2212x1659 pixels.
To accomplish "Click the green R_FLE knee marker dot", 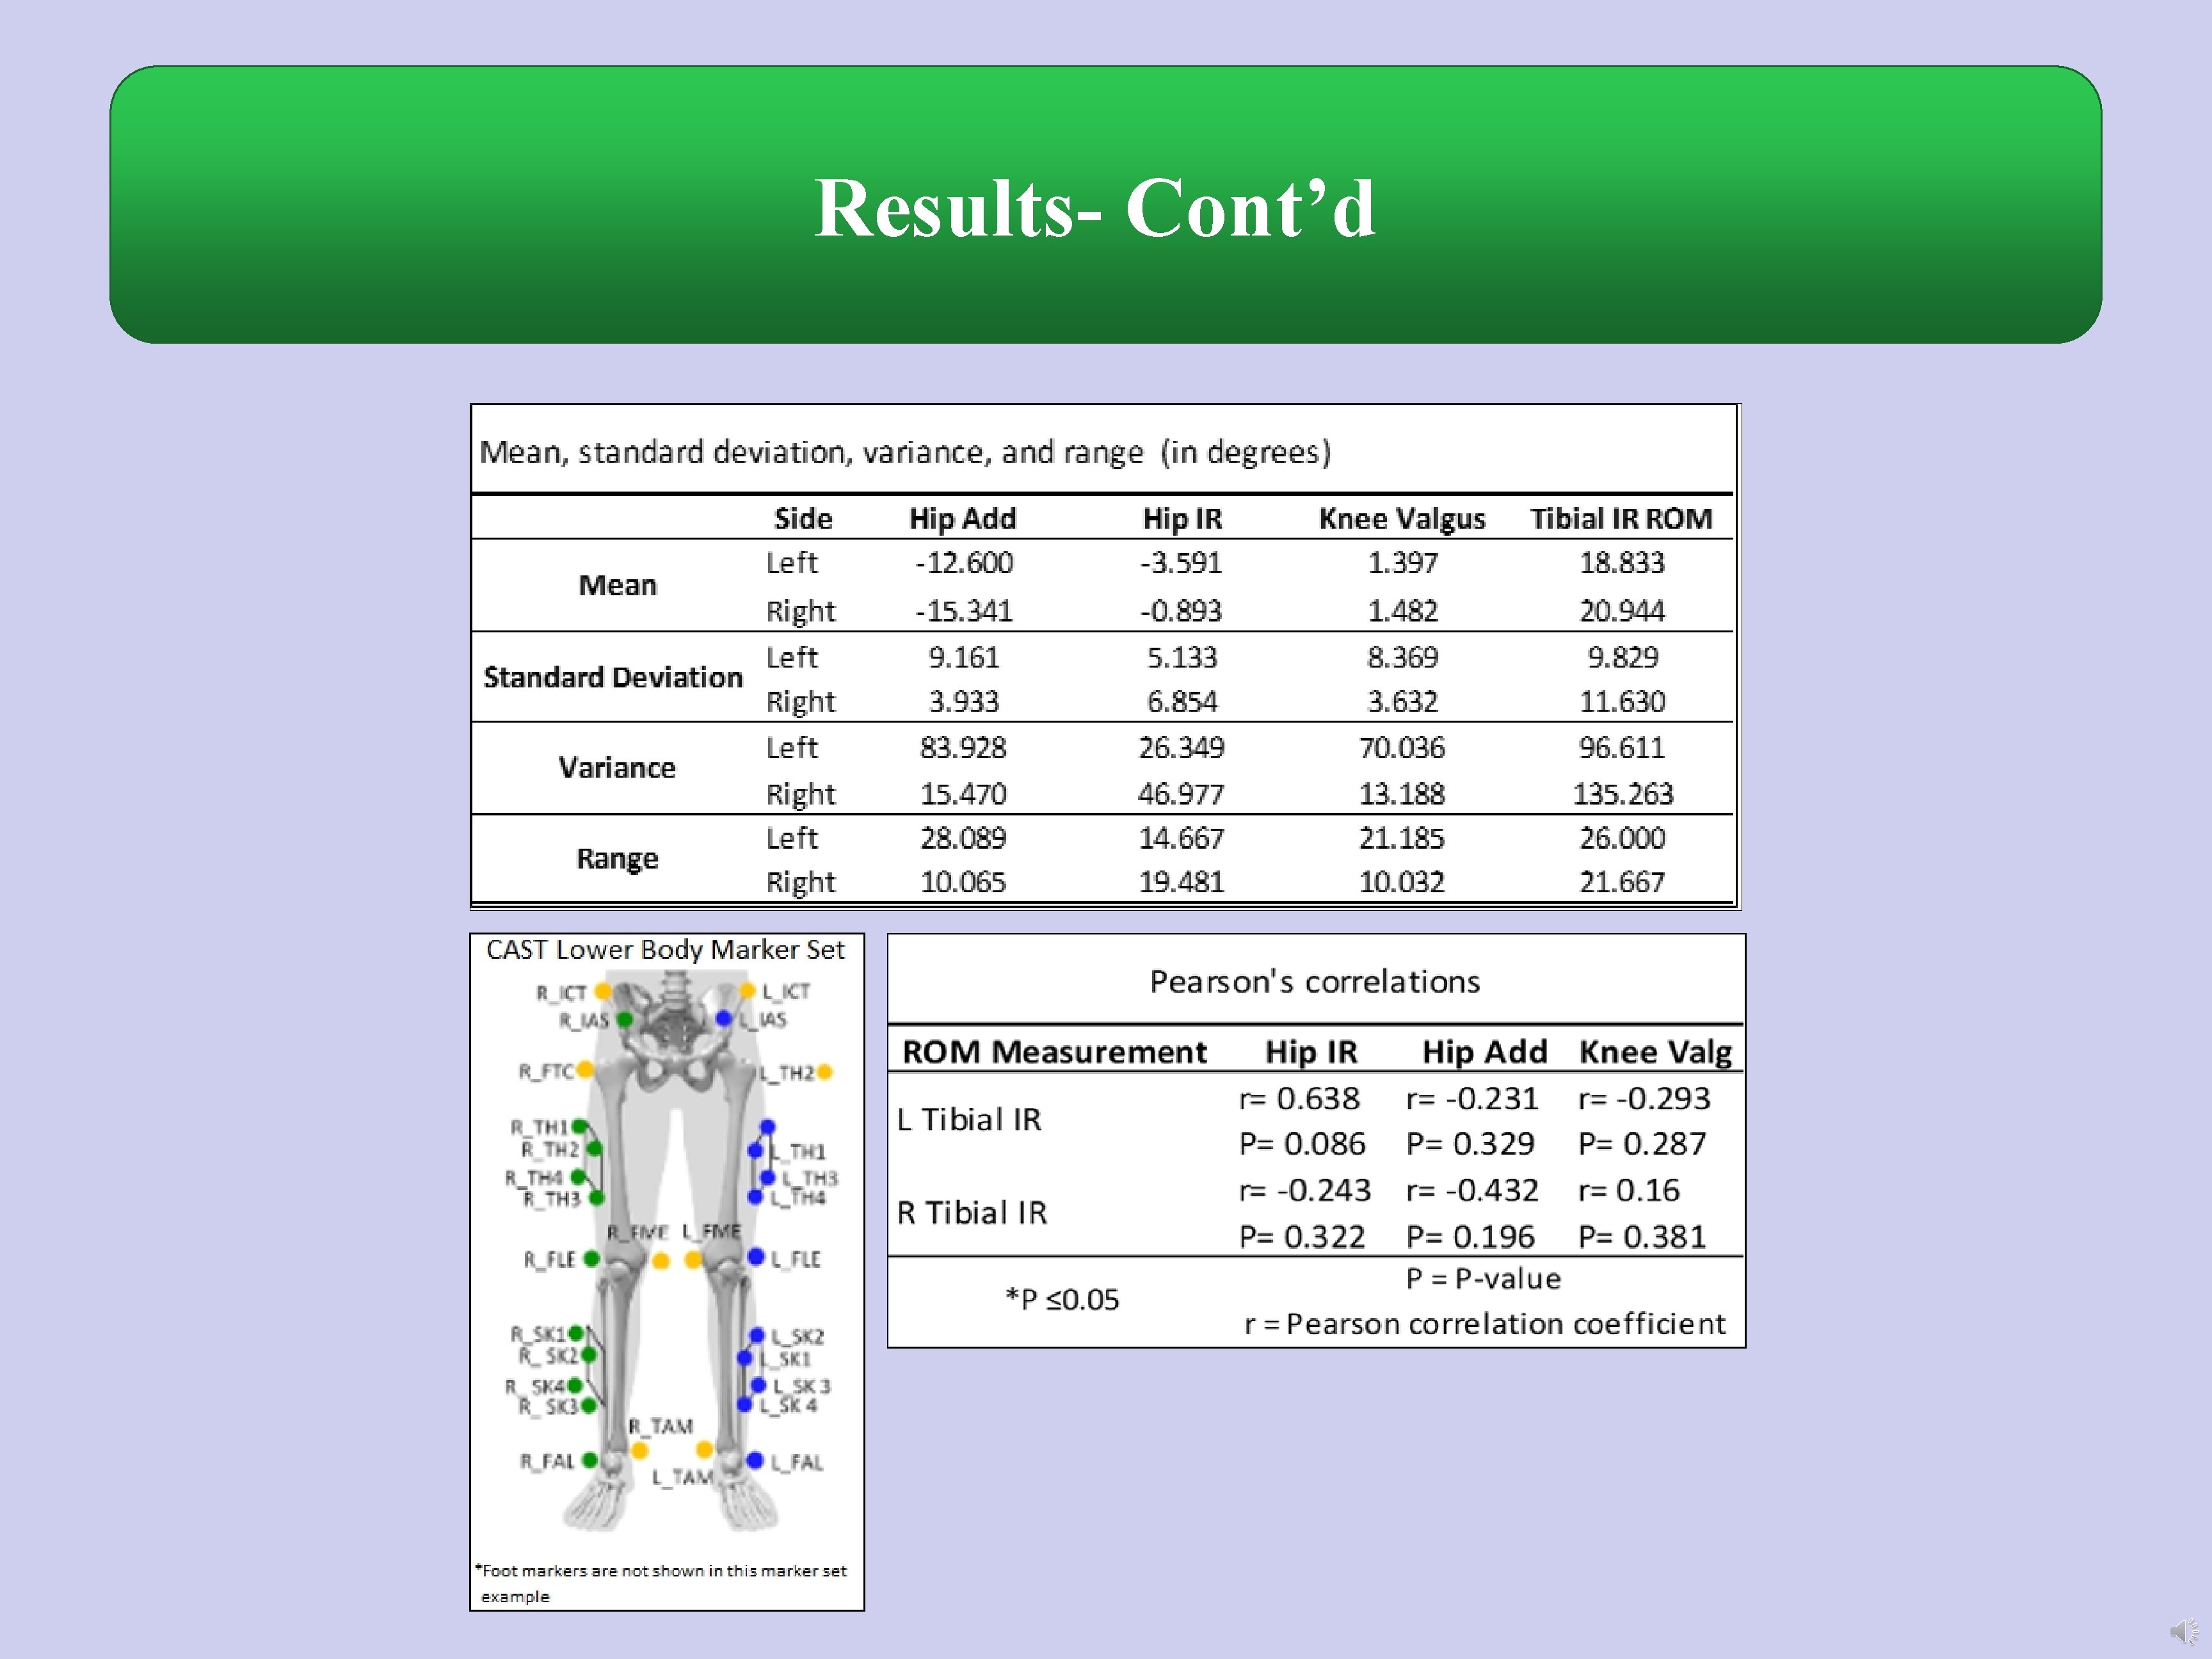I will coord(591,1258).
